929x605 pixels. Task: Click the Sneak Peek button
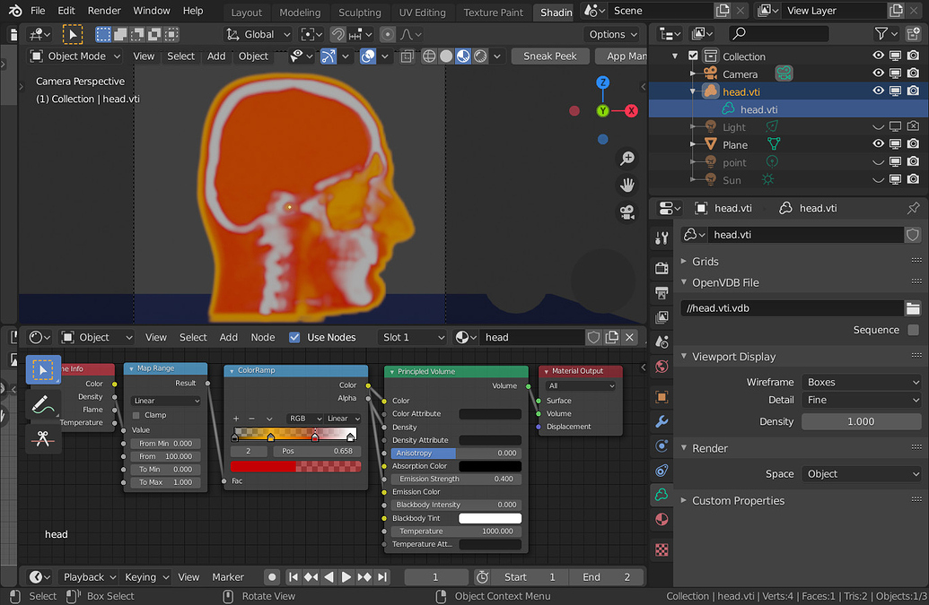(x=549, y=56)
